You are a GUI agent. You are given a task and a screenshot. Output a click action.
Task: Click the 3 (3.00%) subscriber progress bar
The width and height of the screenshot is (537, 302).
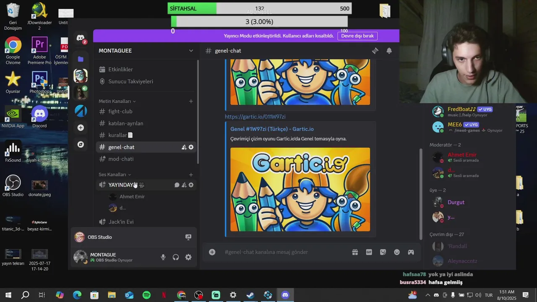(x=259, y=21)
